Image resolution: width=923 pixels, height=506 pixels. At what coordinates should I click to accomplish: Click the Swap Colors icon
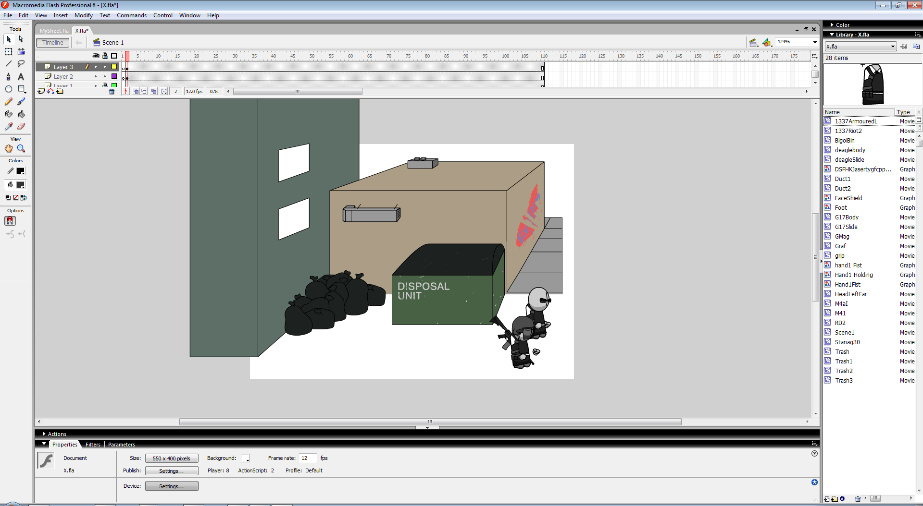tap(24, 197)
